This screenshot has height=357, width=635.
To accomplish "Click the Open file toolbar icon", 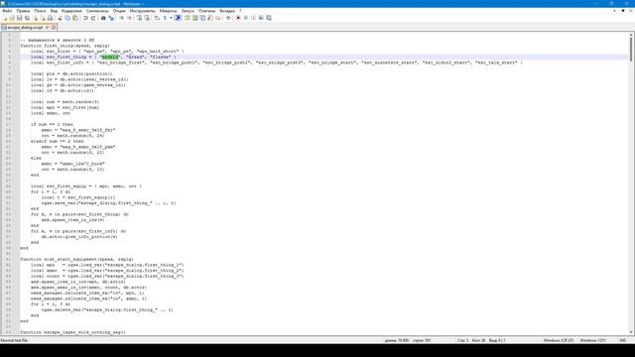I will tap(12, 18).
